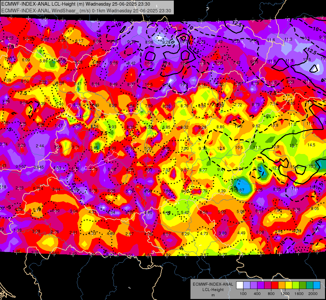The height and width of the screenshot is (300, 326).
Task: Click the wind shear value '8.76'
Action: click(184, 106)
